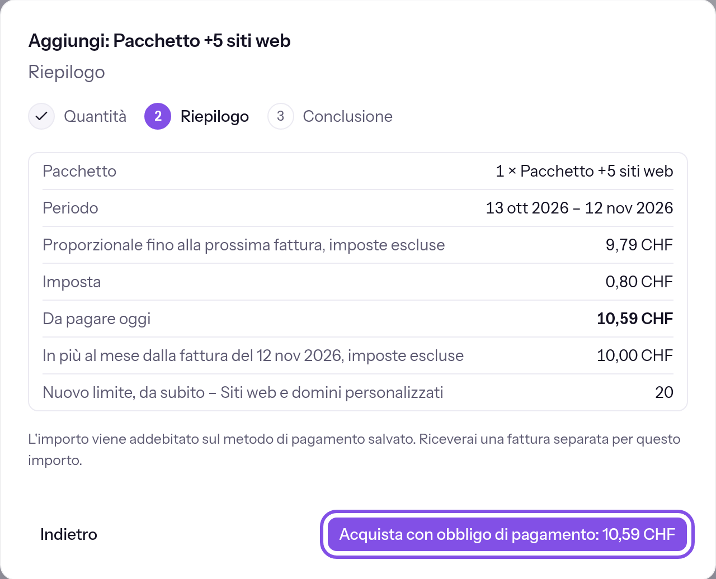Click the amount '9,79 CHF'

coord(639,245)
